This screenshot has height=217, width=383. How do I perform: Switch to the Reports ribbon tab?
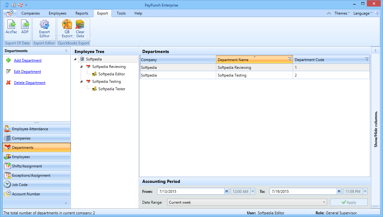[82, 13]
